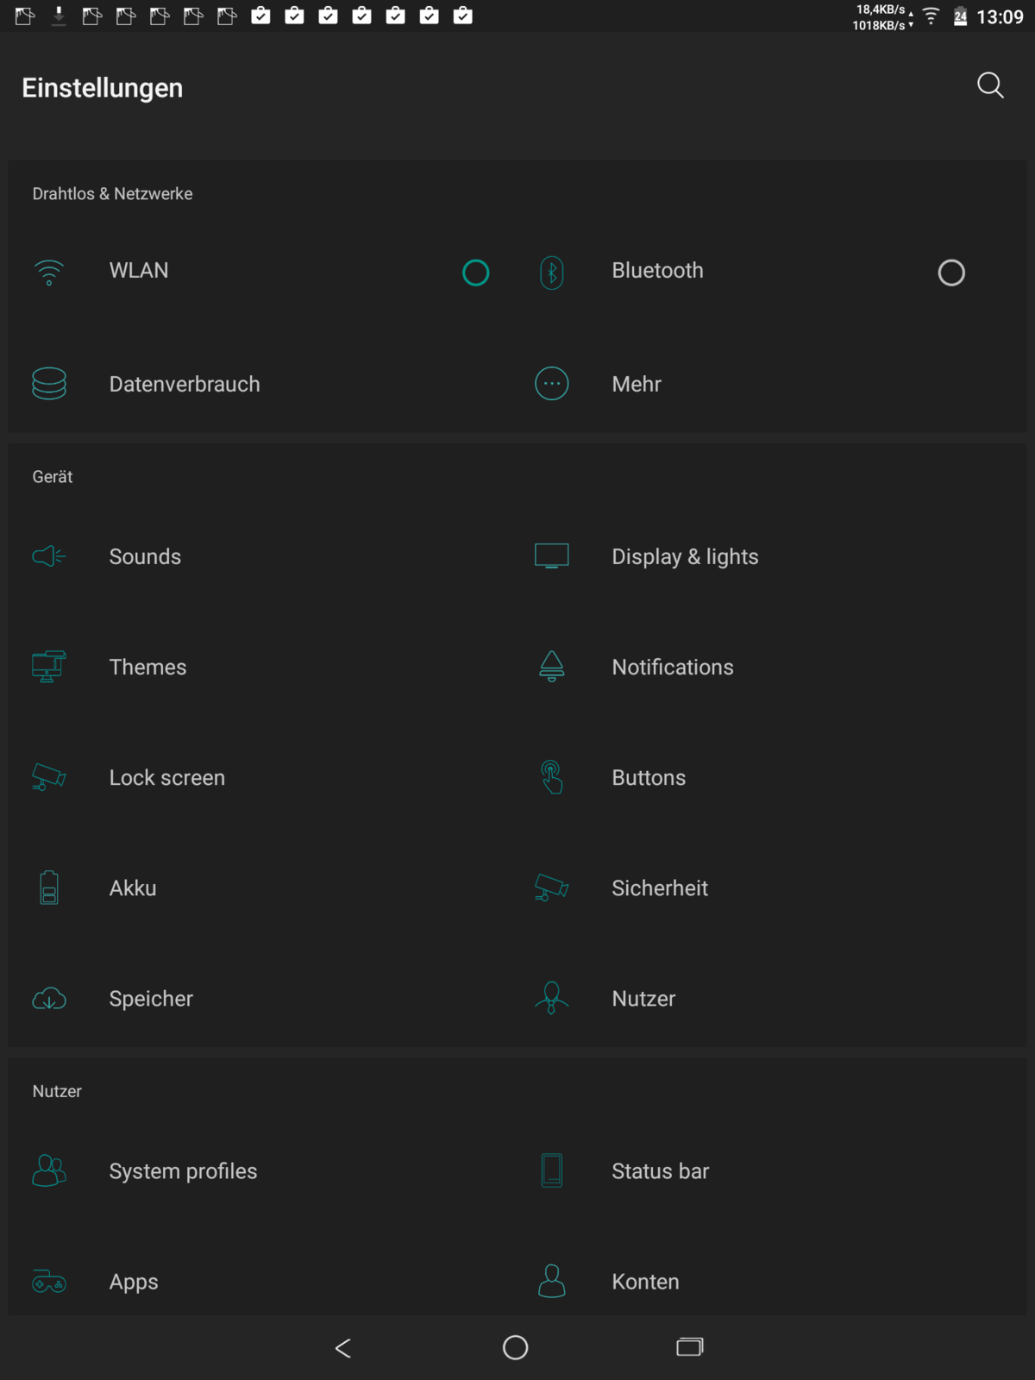
Task: Toggle the WLAN switch
Action: pos(475,273)
